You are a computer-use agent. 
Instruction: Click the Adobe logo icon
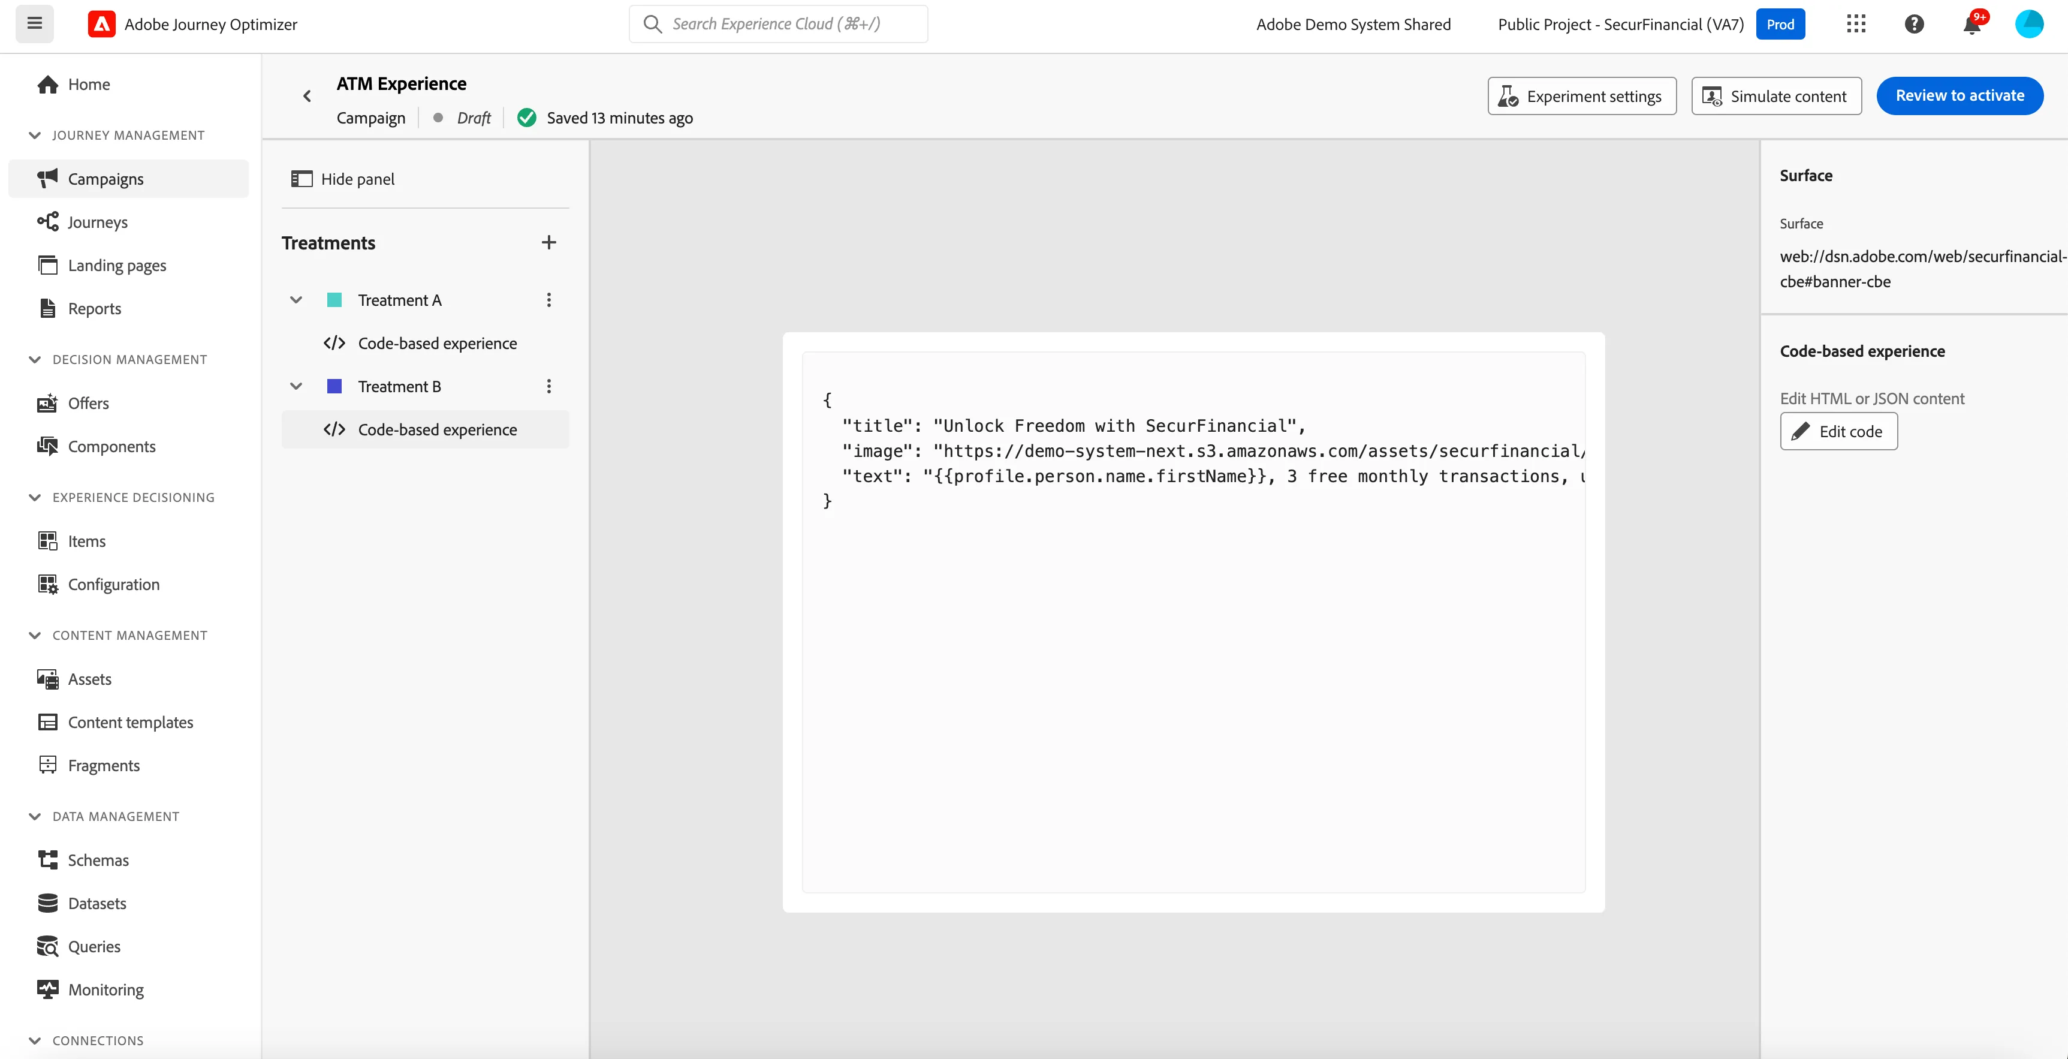pyautogui.click(x=101, y=24)
